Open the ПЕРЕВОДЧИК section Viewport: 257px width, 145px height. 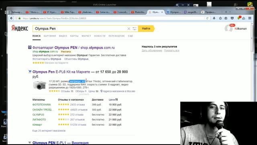116,36
